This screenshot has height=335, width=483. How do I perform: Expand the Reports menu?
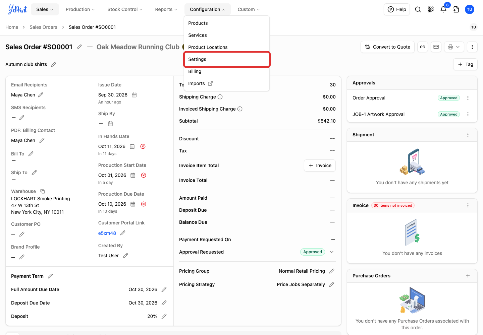coord(166,9)
